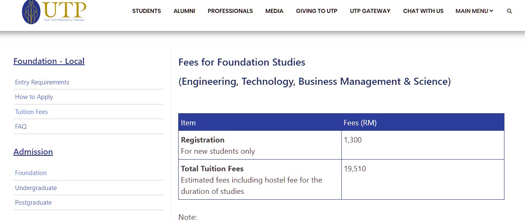Go to Entry Requirements sidebar link
The height and width of the screenshot is (221, 525).
pyautogui.click(x=42, y=82)
